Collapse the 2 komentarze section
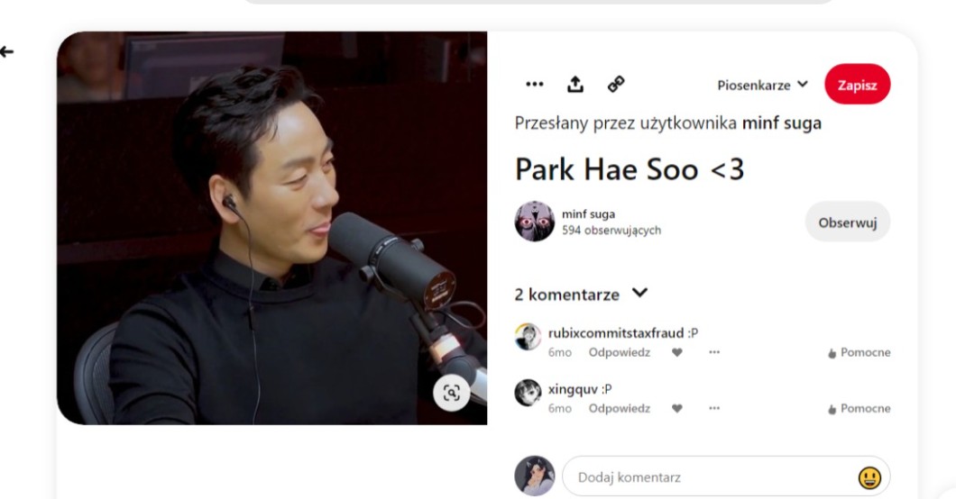 [639, 294]
